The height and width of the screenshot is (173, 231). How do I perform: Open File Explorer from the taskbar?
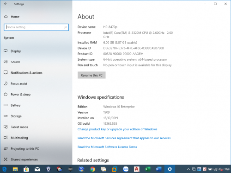tap(15, 169)
